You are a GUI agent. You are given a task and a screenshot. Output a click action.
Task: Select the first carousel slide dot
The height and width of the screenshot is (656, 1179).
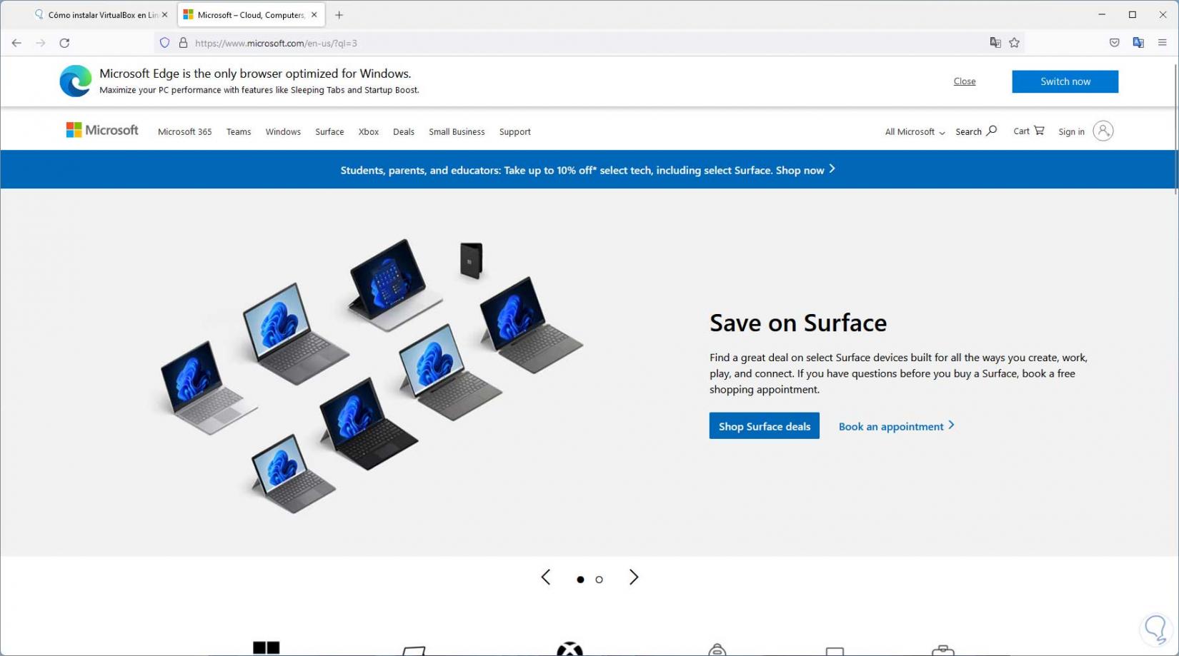580,580
